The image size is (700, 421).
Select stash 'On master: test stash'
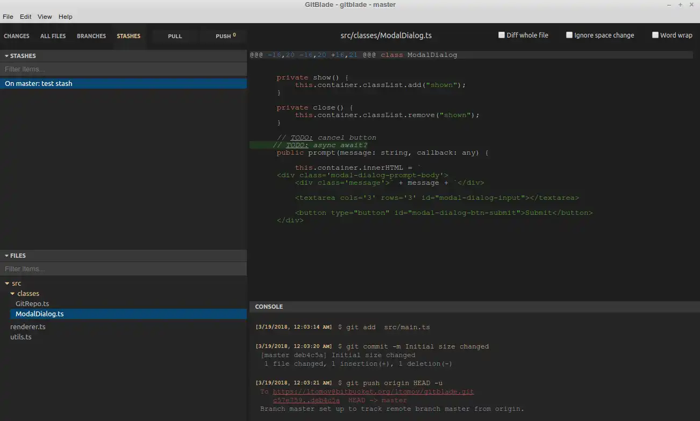pyautogui.click(x=123, y=84)
